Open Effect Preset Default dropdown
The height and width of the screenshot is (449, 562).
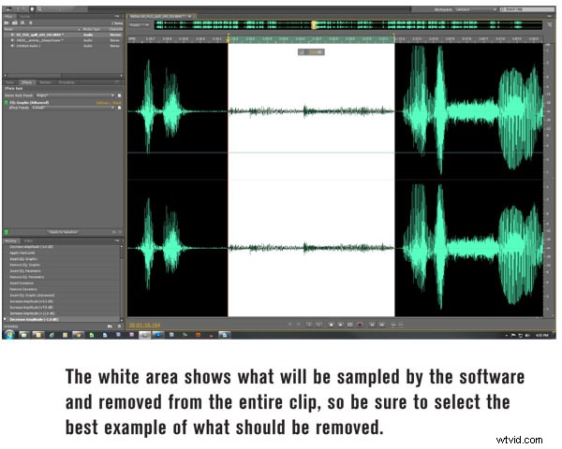tap(73, 108)
